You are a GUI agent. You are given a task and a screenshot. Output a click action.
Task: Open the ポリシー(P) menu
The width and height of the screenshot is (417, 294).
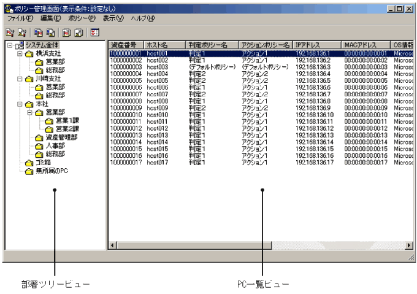[x=82, y=18]
